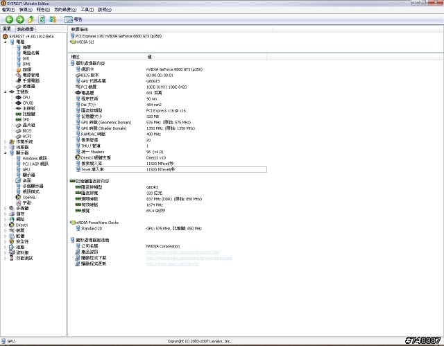The height and width of the screenshot is (346, 444).
Task: Go forward with the green right arrow
Action: click(20, 19)
